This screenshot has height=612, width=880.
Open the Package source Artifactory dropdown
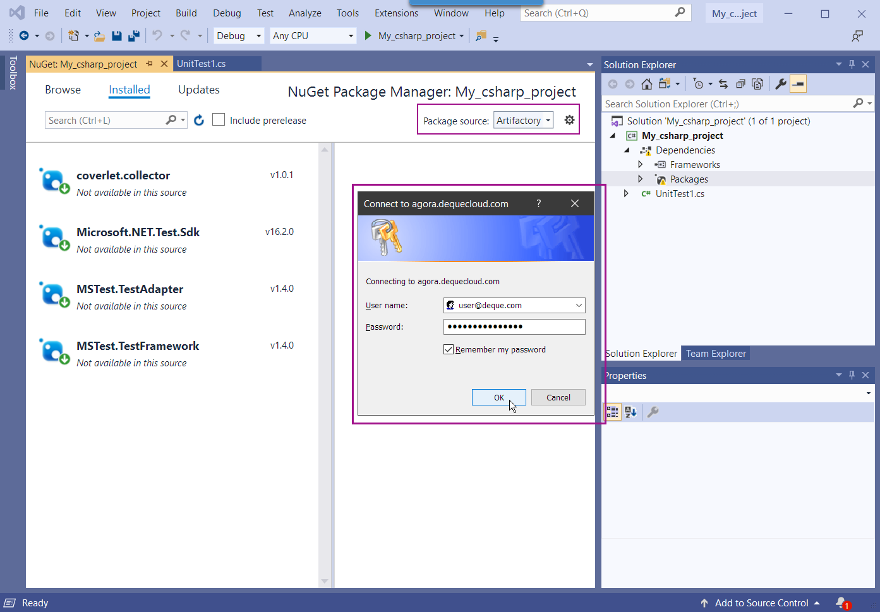[x=523, y=120]
